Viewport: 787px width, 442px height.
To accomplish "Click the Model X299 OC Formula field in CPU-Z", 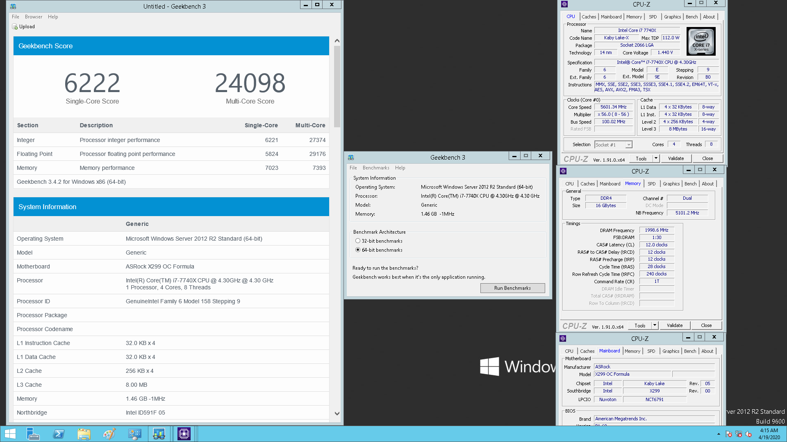I will pos(632,374).
